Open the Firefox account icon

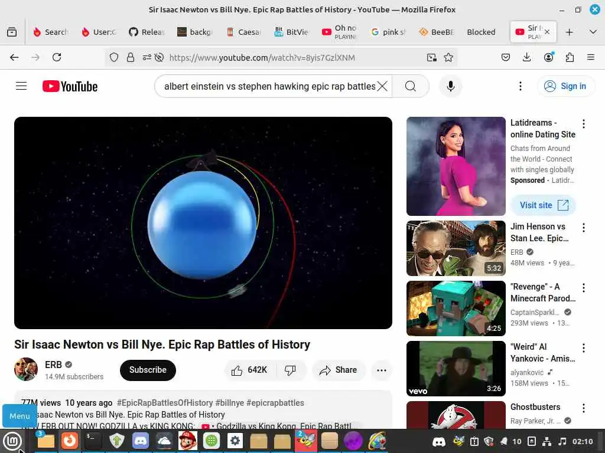(548, 57)
